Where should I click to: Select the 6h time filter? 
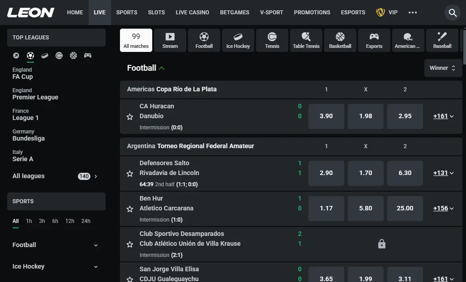(x=55, y=221)
